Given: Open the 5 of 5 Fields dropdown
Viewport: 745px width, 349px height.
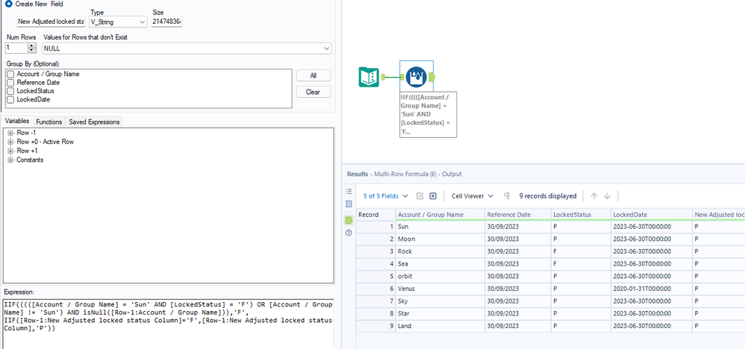Looking at the screenshot, I should (385, 196).
